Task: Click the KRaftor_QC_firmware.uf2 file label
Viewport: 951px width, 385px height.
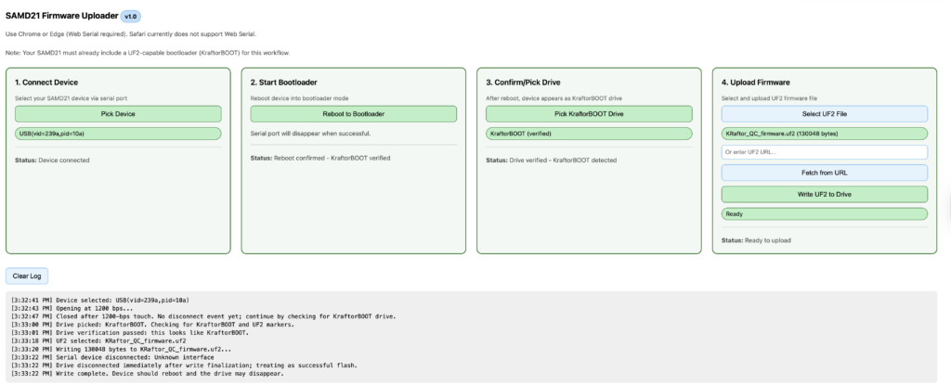Action: coord(825,134)
